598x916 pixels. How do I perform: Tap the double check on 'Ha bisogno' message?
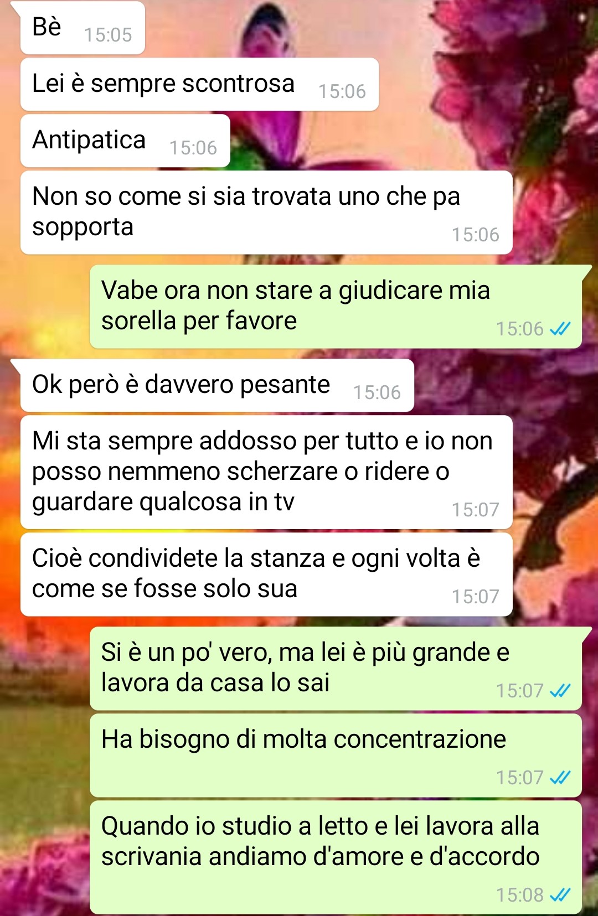coord(560,778)
